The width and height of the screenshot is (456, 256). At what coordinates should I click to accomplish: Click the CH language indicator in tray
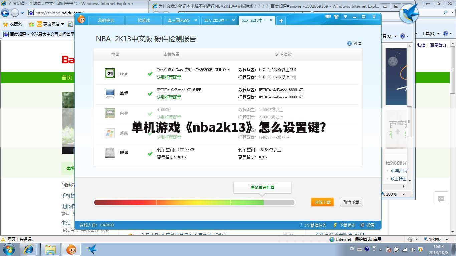tap(352, 249)
